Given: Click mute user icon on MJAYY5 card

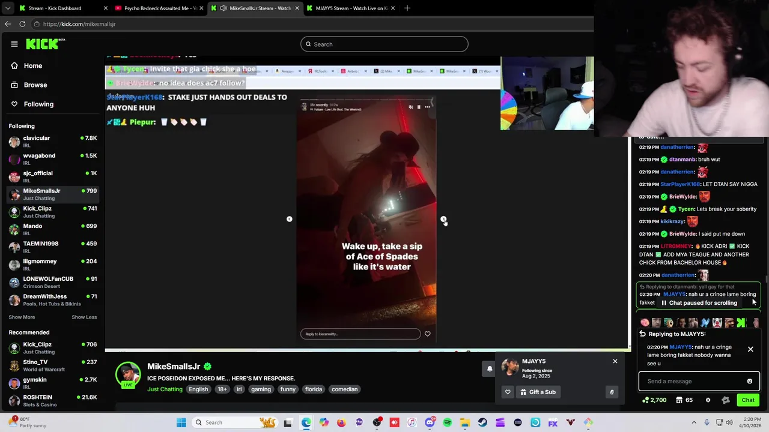Looking at the screenshot, I should 612,392.
